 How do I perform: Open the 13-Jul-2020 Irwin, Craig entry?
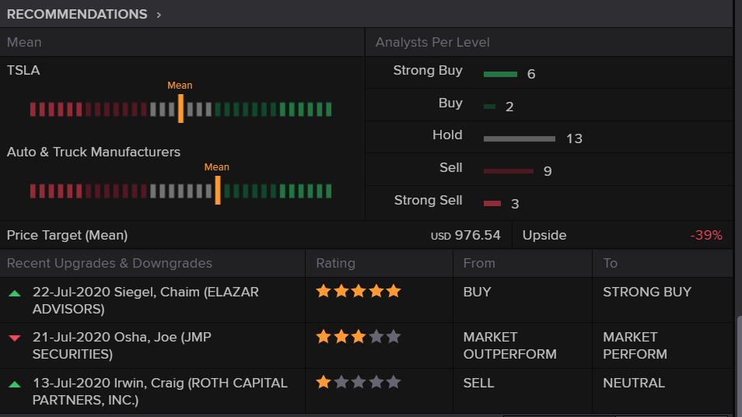(159, 391)
